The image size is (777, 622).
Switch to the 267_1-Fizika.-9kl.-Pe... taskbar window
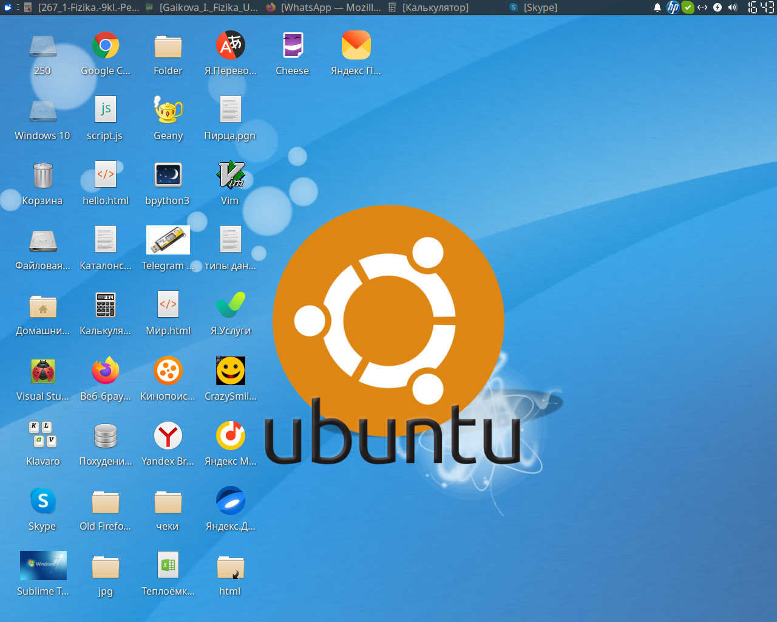pos(81,7)
